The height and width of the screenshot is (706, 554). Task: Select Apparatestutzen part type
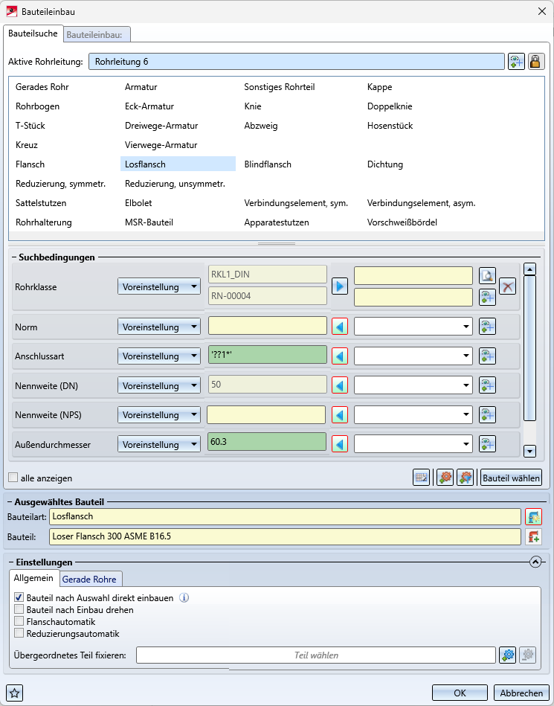[x=277, y=222]
